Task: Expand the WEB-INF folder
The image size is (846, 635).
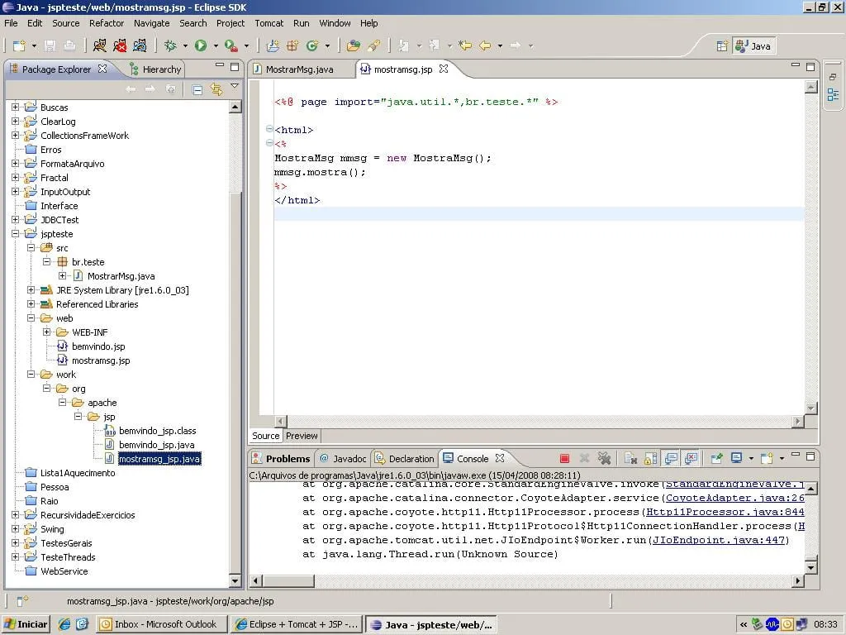Action: [x=47, y=332]
